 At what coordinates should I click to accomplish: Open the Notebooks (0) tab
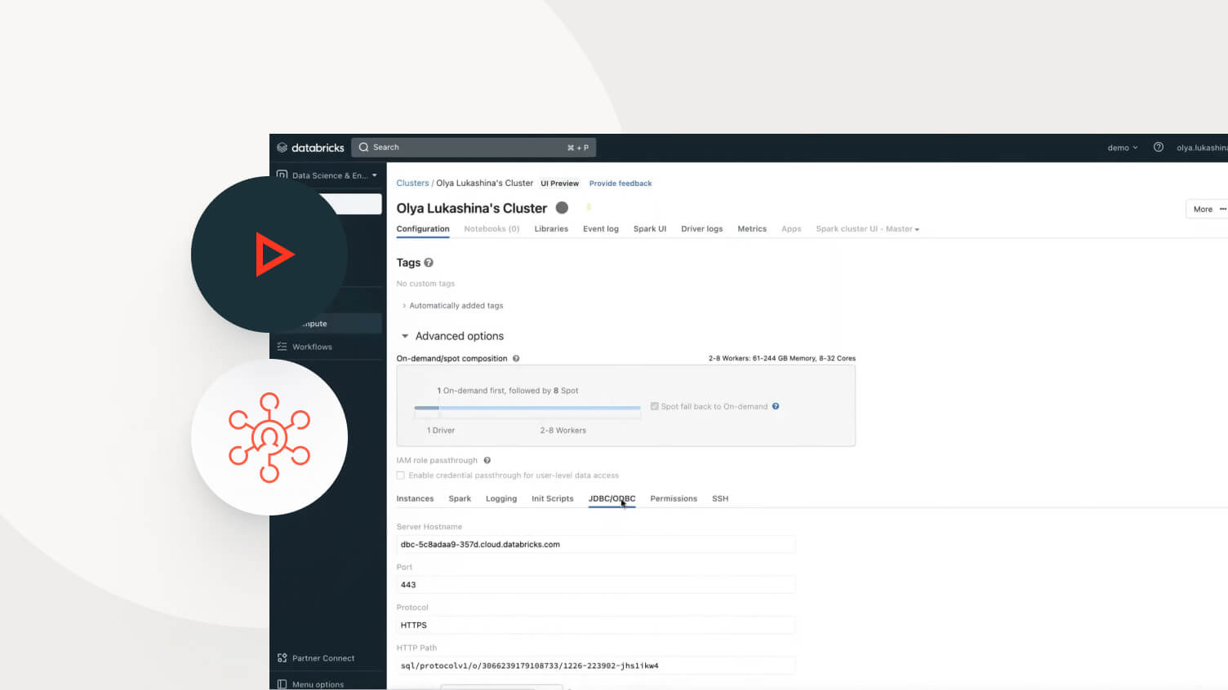click(492, 229)
